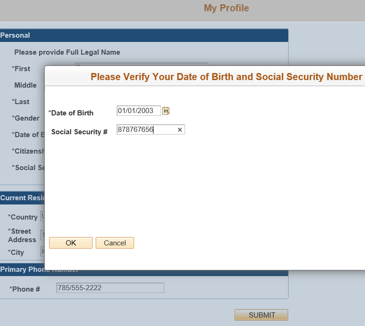Viewport: 365px width, 326px height.
Task: Select the Phone # text field
Action: (x=110, y=288)
